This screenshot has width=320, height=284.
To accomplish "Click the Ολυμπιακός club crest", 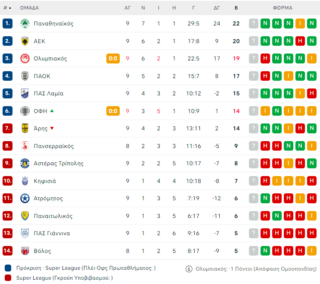I will 25,58.
